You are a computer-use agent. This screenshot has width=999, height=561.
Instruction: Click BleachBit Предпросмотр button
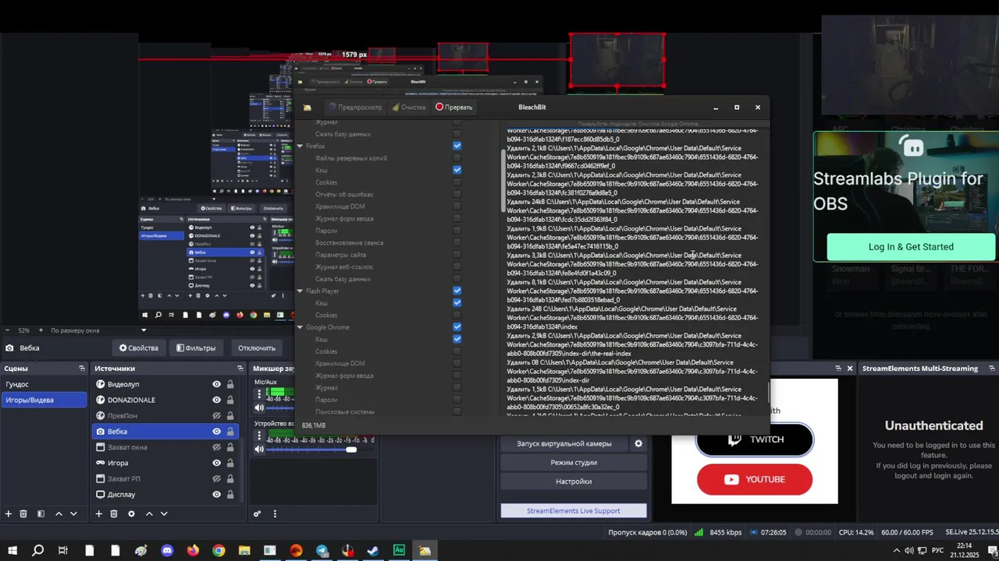point(354,108)
